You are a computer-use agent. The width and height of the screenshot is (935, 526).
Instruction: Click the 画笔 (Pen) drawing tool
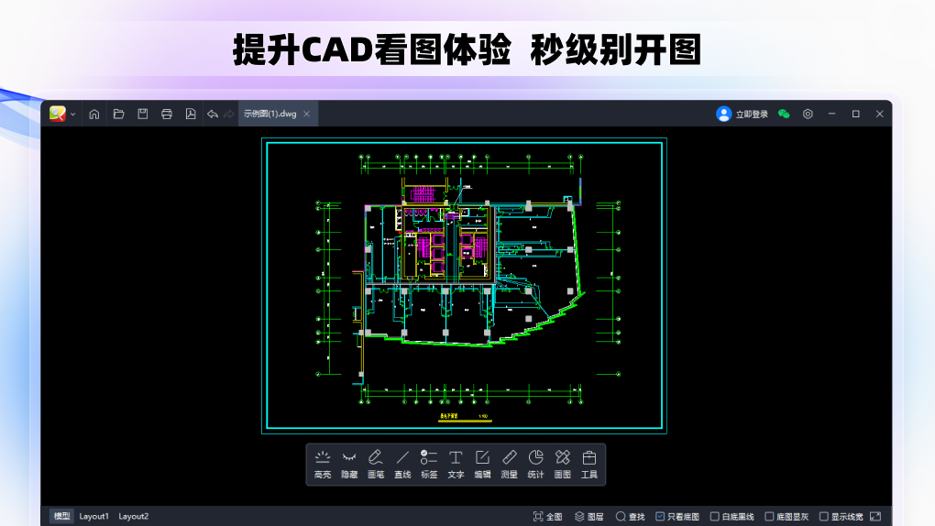(375, 463)
